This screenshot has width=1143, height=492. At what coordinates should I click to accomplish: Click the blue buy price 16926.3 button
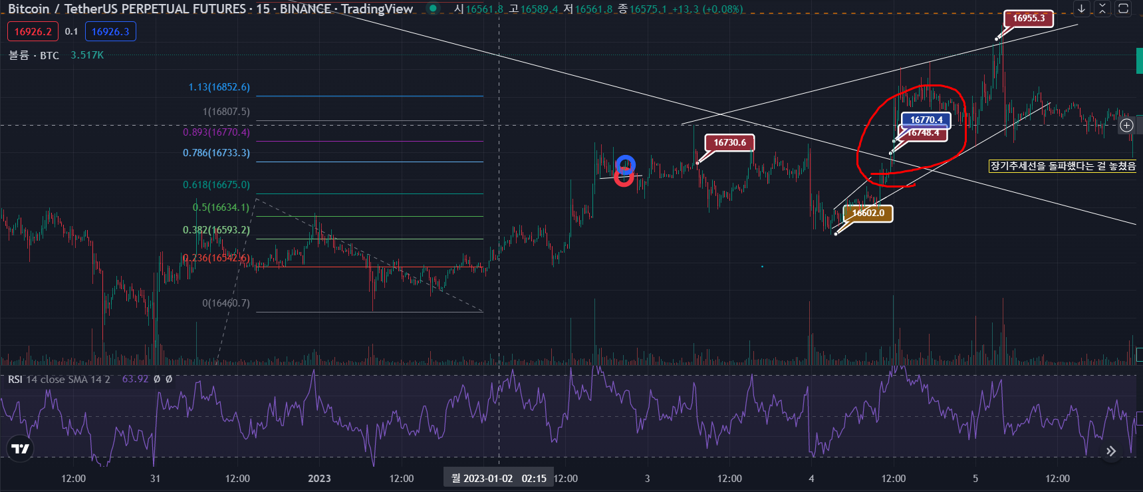[x=110, y=31]
